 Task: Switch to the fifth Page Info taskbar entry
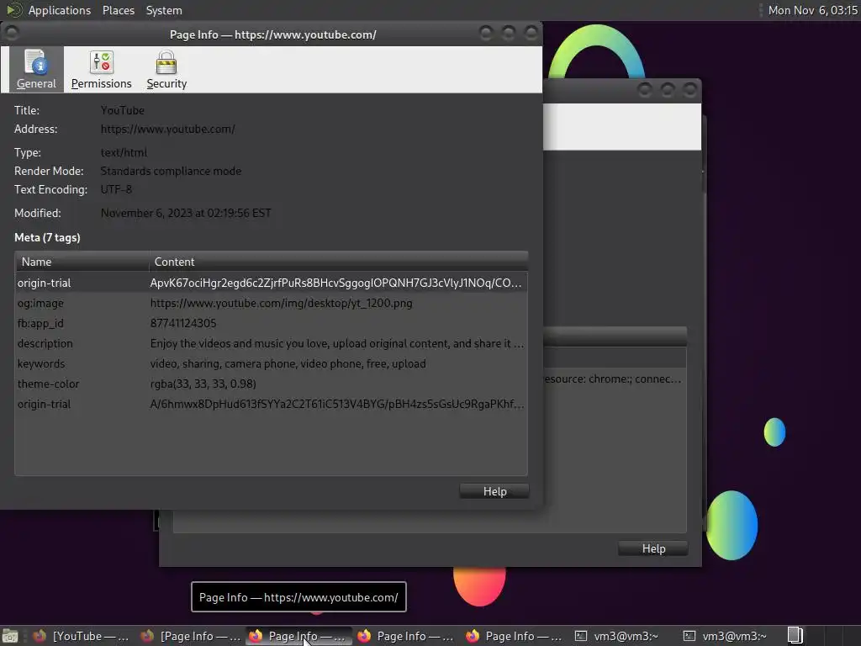coord(515,636)
